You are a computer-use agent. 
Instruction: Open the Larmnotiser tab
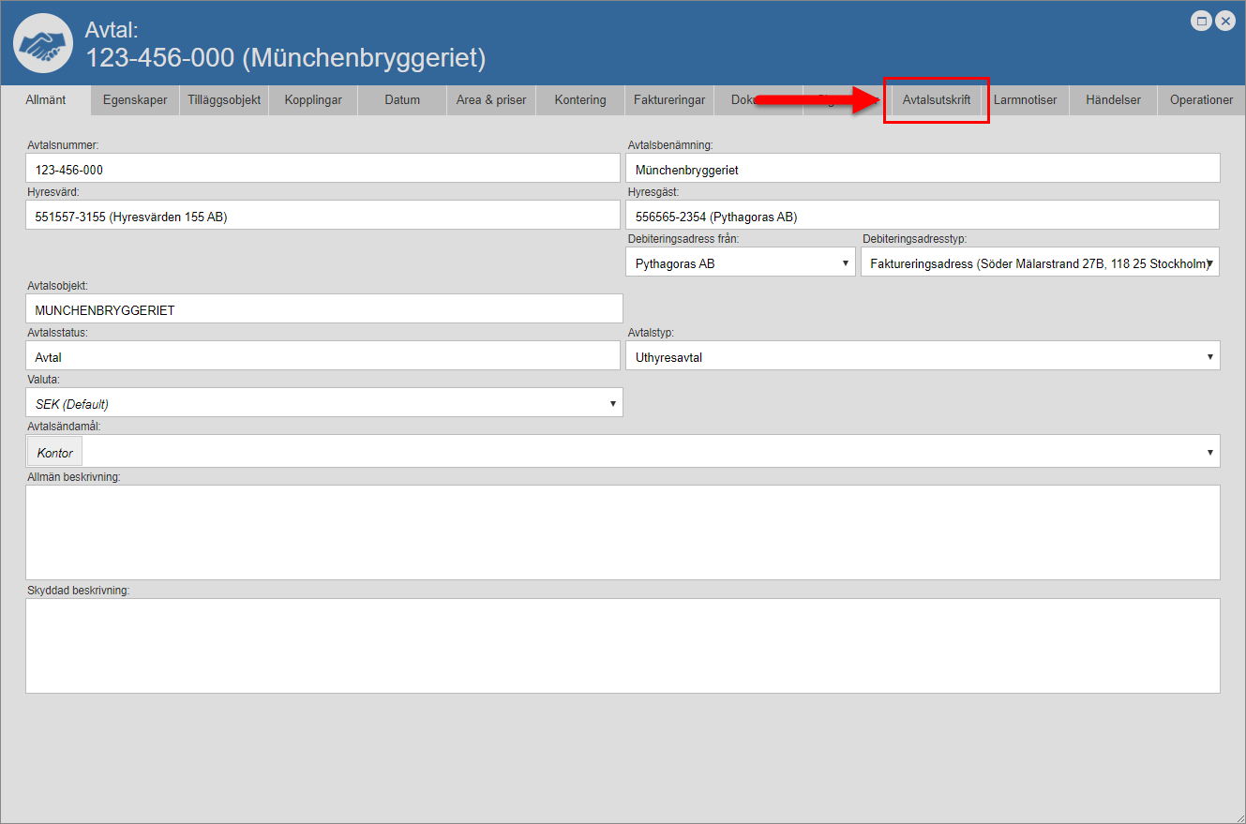(1025, 99)
